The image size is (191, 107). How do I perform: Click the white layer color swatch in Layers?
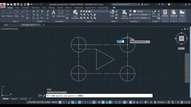tap(89, 11)
